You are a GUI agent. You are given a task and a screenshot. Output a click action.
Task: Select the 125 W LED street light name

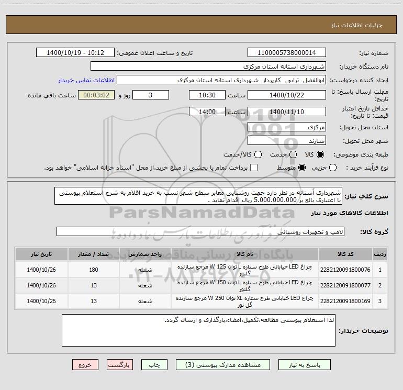click(245, 270)
